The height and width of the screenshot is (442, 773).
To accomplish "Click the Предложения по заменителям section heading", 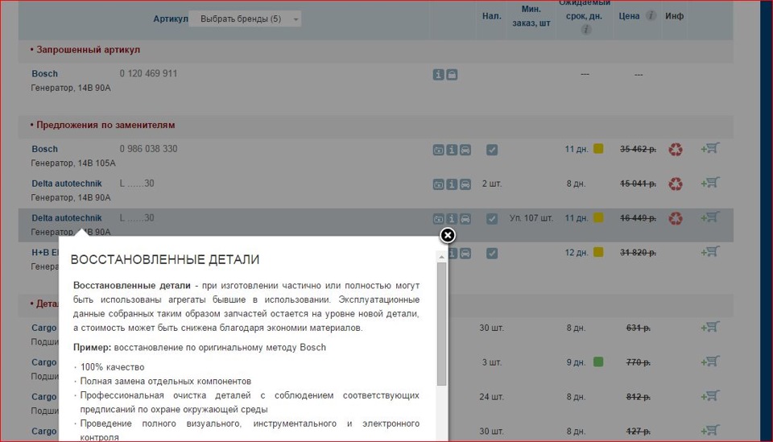I will [105, 125].
